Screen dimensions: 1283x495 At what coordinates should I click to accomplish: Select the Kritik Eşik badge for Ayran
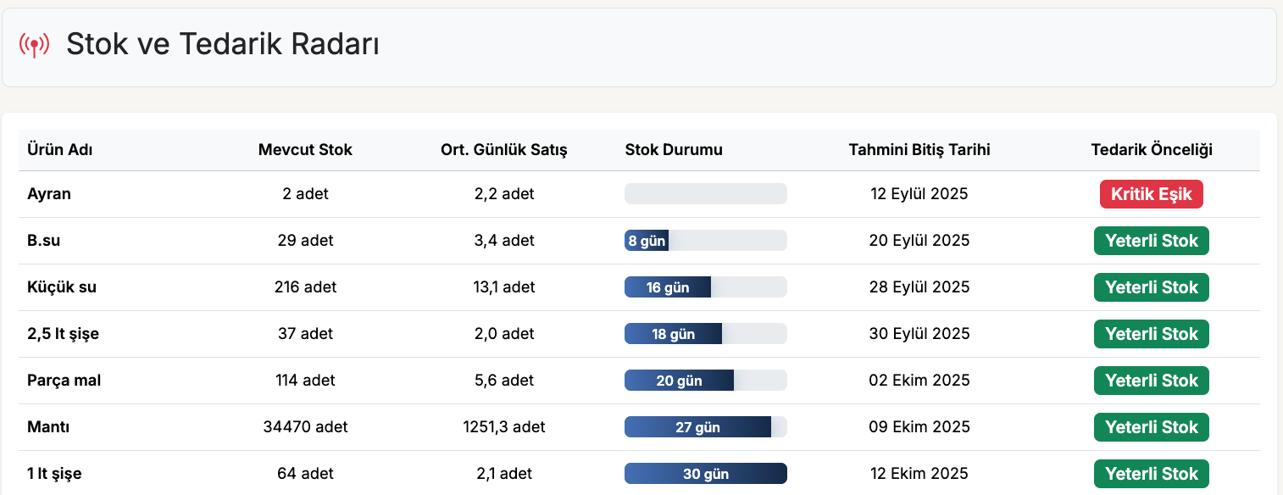click(1151, 193)
